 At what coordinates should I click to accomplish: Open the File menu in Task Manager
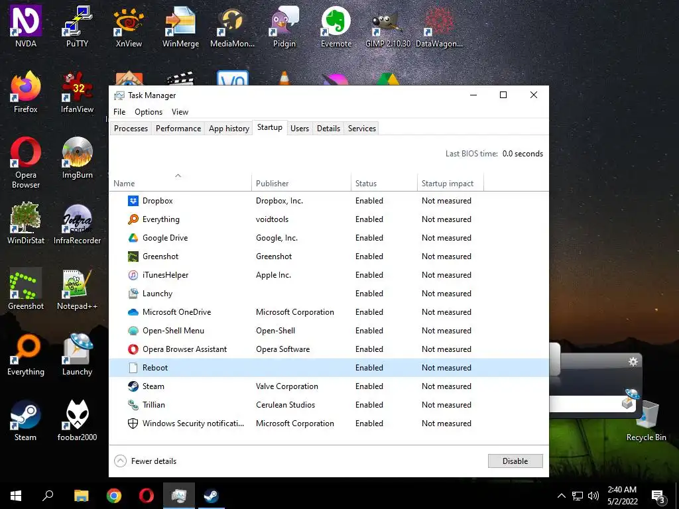pos(119,112)
